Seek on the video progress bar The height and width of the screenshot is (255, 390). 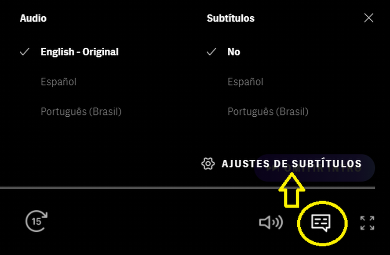click(x=188, y=188)
